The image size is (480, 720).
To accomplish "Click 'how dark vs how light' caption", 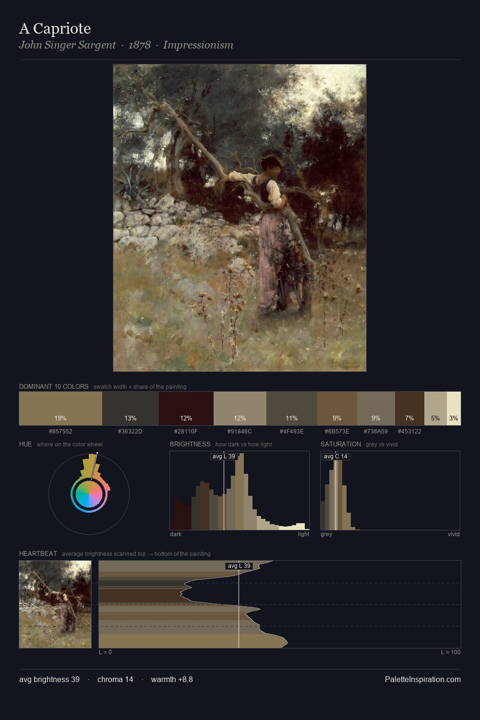I will (243, 444).
